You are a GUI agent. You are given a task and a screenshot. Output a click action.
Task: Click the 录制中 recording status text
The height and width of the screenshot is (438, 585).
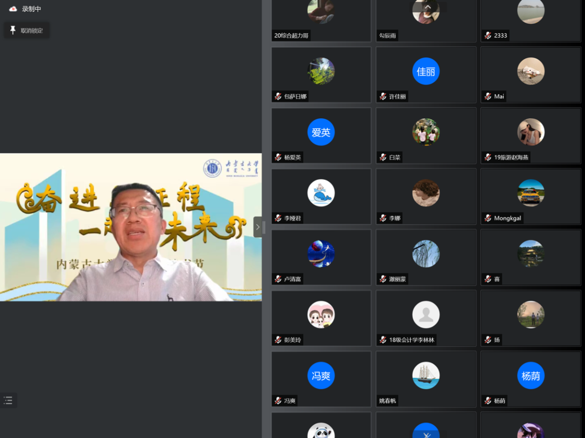[x=31, y=9]
